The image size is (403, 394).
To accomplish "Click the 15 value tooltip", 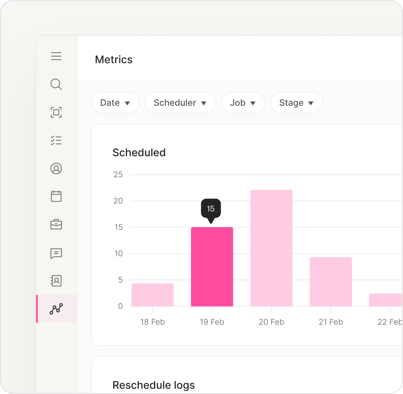I will click(211, 208).
